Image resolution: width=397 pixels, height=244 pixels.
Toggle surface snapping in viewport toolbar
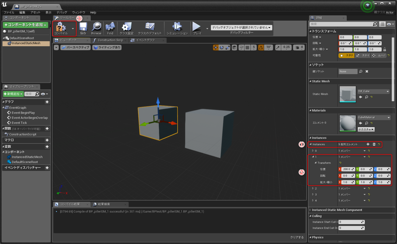pyautogui.click(x=241, y=47)
